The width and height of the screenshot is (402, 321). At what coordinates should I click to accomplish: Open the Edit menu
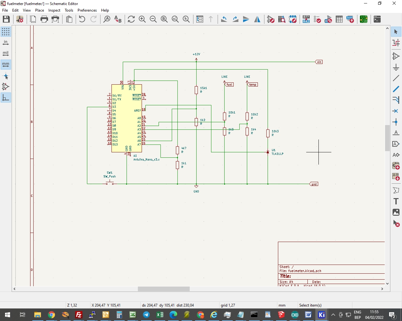[15, 10]
